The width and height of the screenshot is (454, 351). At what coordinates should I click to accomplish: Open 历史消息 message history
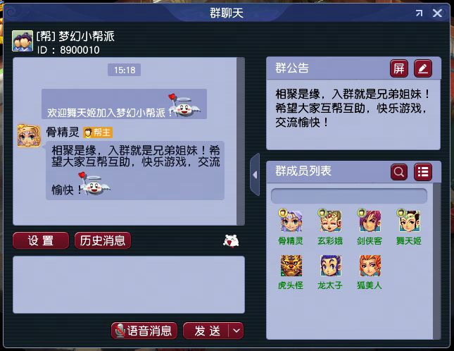click(103, 240)
